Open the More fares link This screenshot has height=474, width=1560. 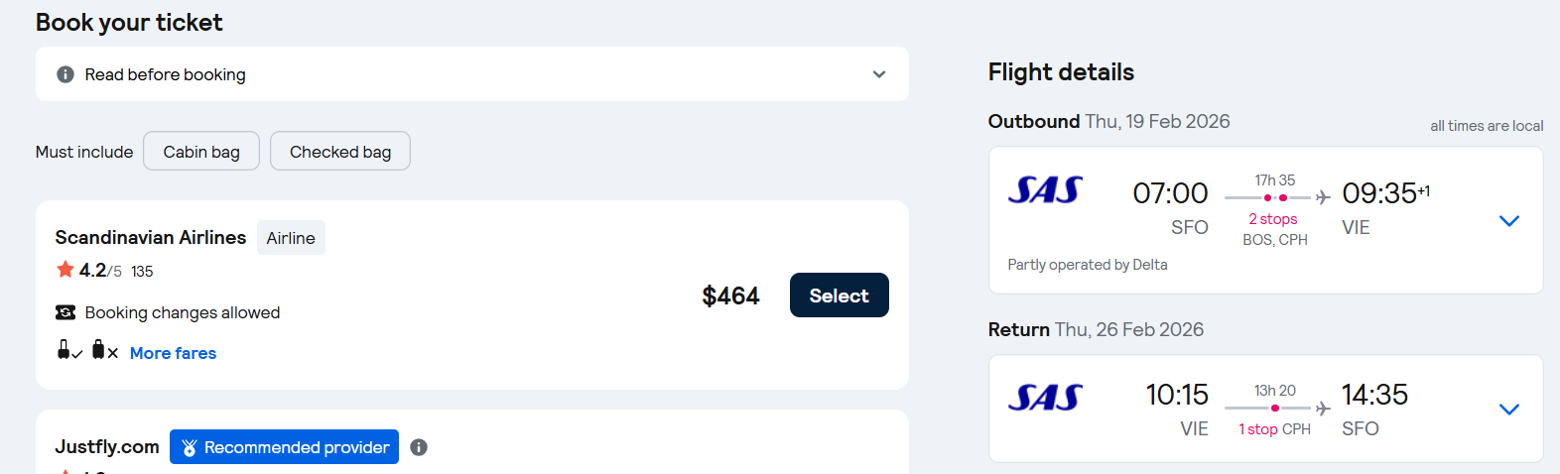(173, 353)
